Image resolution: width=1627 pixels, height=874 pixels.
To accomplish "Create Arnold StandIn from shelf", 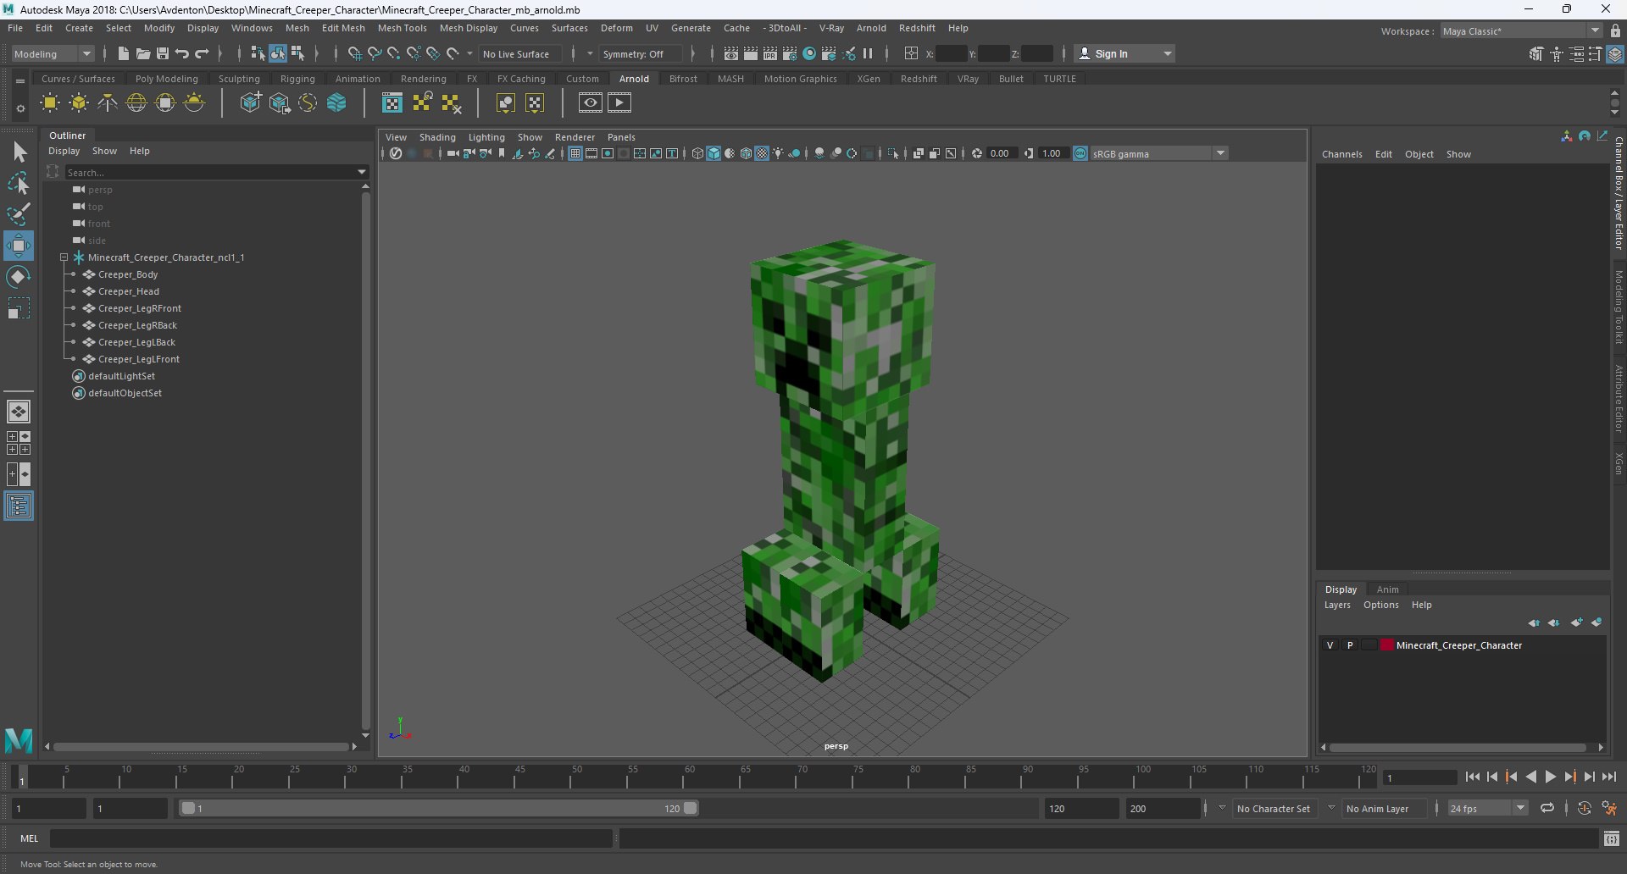I will [251, 103].
